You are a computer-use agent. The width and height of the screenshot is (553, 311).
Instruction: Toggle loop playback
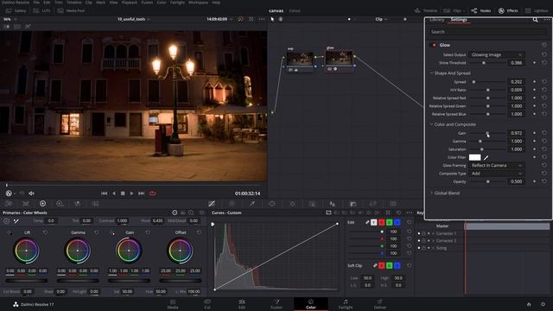(x=152, y=194)
